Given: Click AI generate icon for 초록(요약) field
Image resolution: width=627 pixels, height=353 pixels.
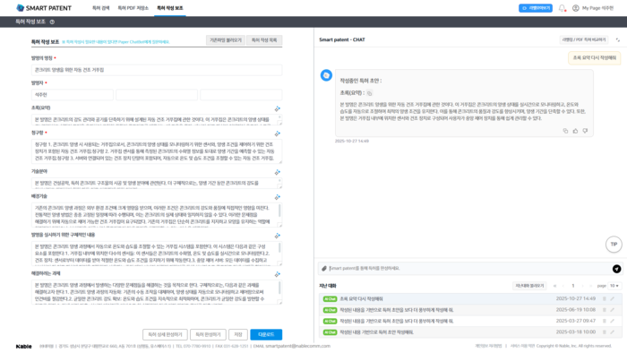Looking at the screenshot, I should (277, 108).
